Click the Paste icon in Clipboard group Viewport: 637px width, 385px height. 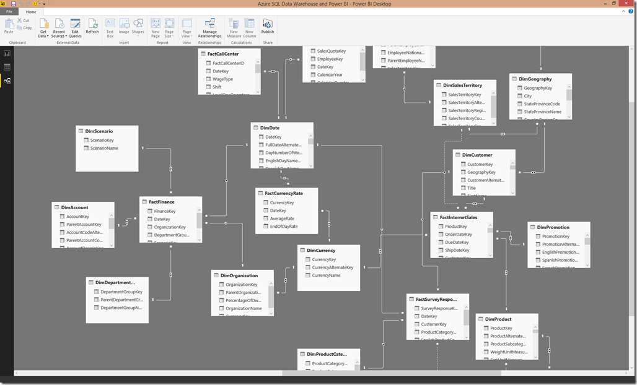[x=9, y=26]
